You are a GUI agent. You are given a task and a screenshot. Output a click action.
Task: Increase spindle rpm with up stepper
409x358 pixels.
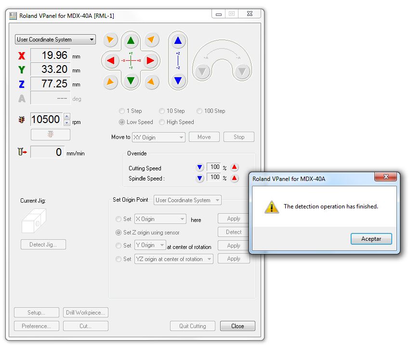pyautogui.click(x=67, y=116)
